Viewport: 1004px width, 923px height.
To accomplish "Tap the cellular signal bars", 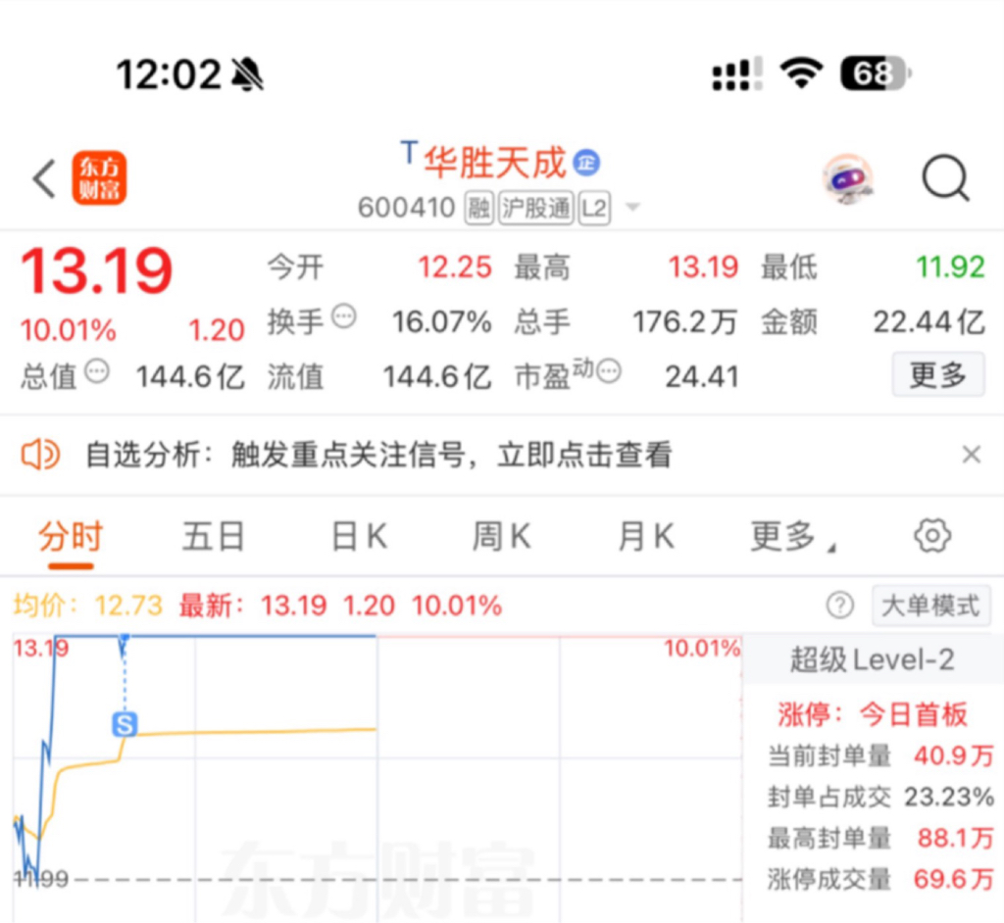I will (737, 73).
